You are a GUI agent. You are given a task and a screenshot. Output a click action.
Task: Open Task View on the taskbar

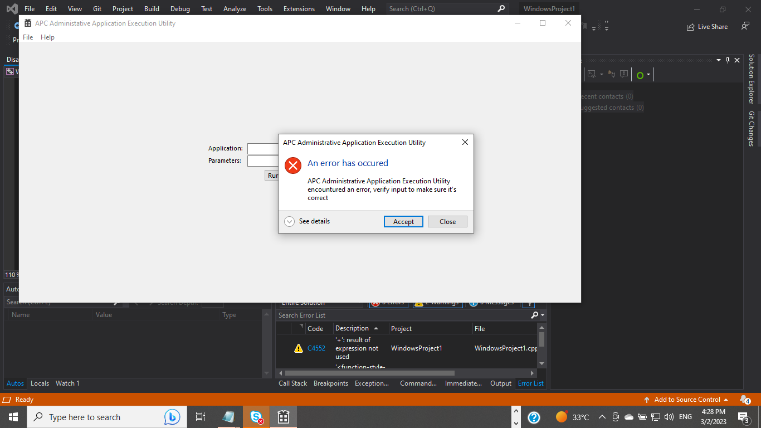click(x=201, y=417)
